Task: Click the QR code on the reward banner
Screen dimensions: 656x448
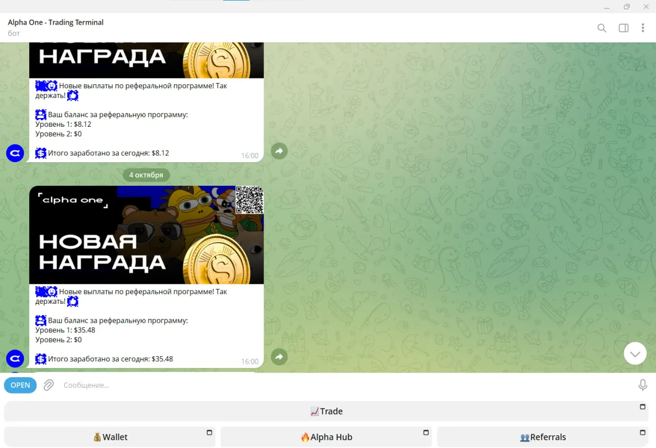Action: pos(250,200)
